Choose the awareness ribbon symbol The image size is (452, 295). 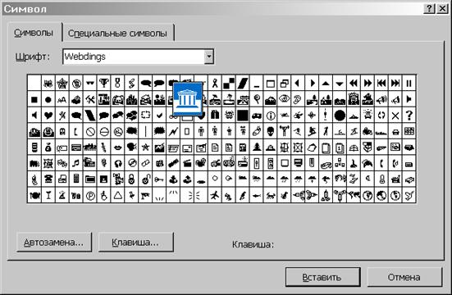215,84
